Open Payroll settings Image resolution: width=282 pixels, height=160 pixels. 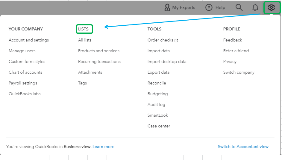coord(23,83)
